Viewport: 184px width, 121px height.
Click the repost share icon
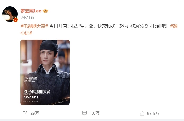tap(25, 113)
